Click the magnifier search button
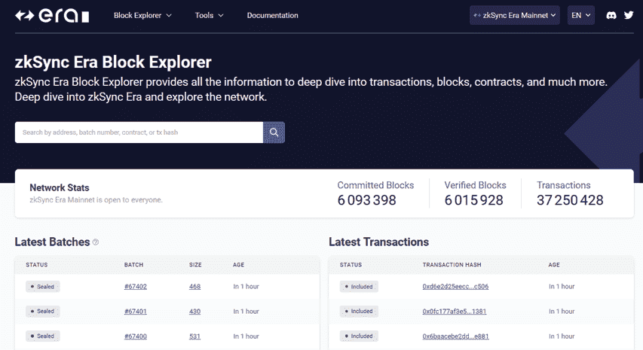This screenshot has width=643, height=350. coord(274,132)
